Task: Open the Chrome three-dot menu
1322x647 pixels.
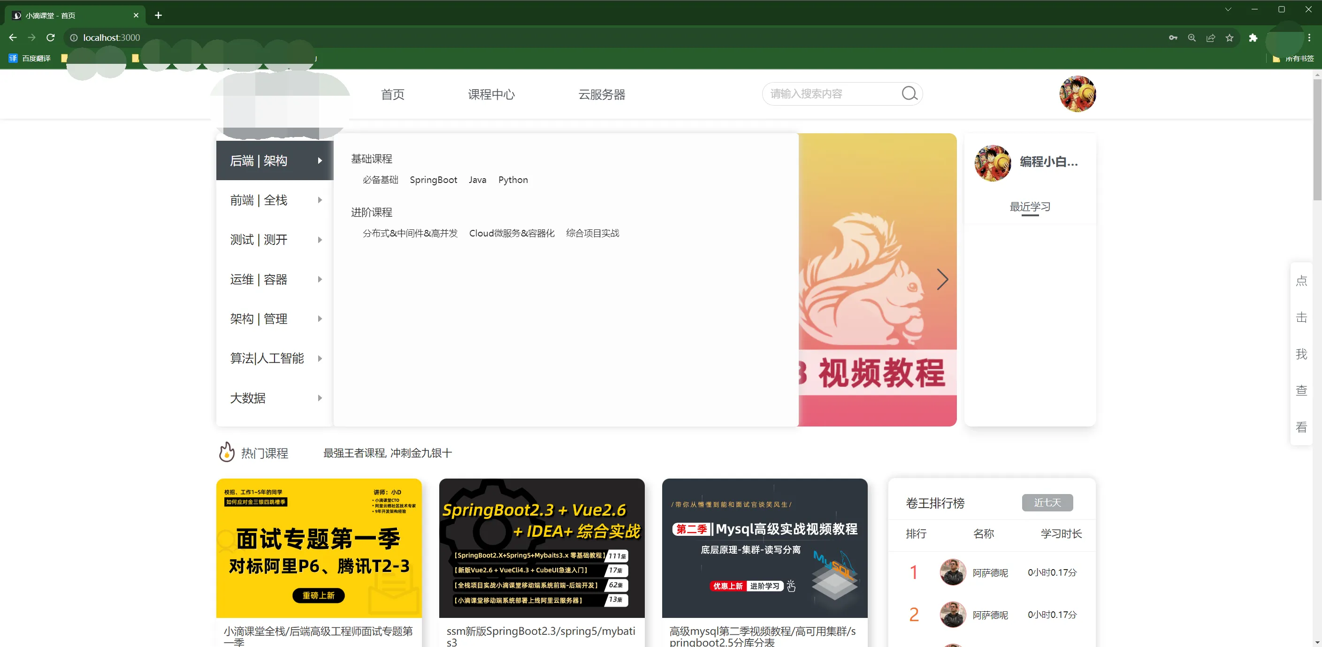Action: click(x=1309, y=38)
